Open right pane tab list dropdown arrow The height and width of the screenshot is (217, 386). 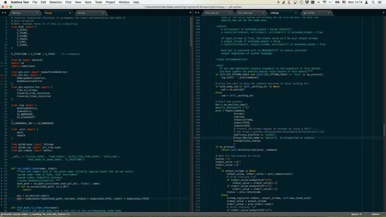tap(384, 13)
